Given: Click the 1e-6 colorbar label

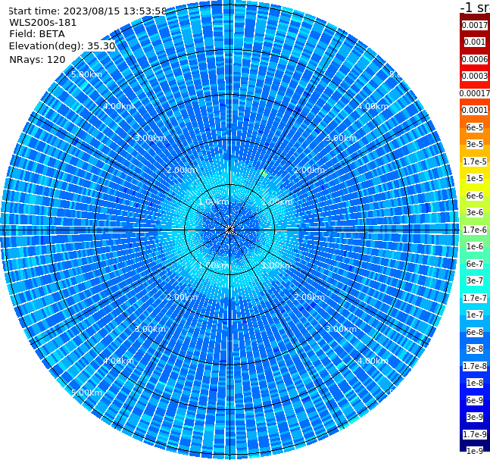Looking at the screenshot, I should point(475,246).
